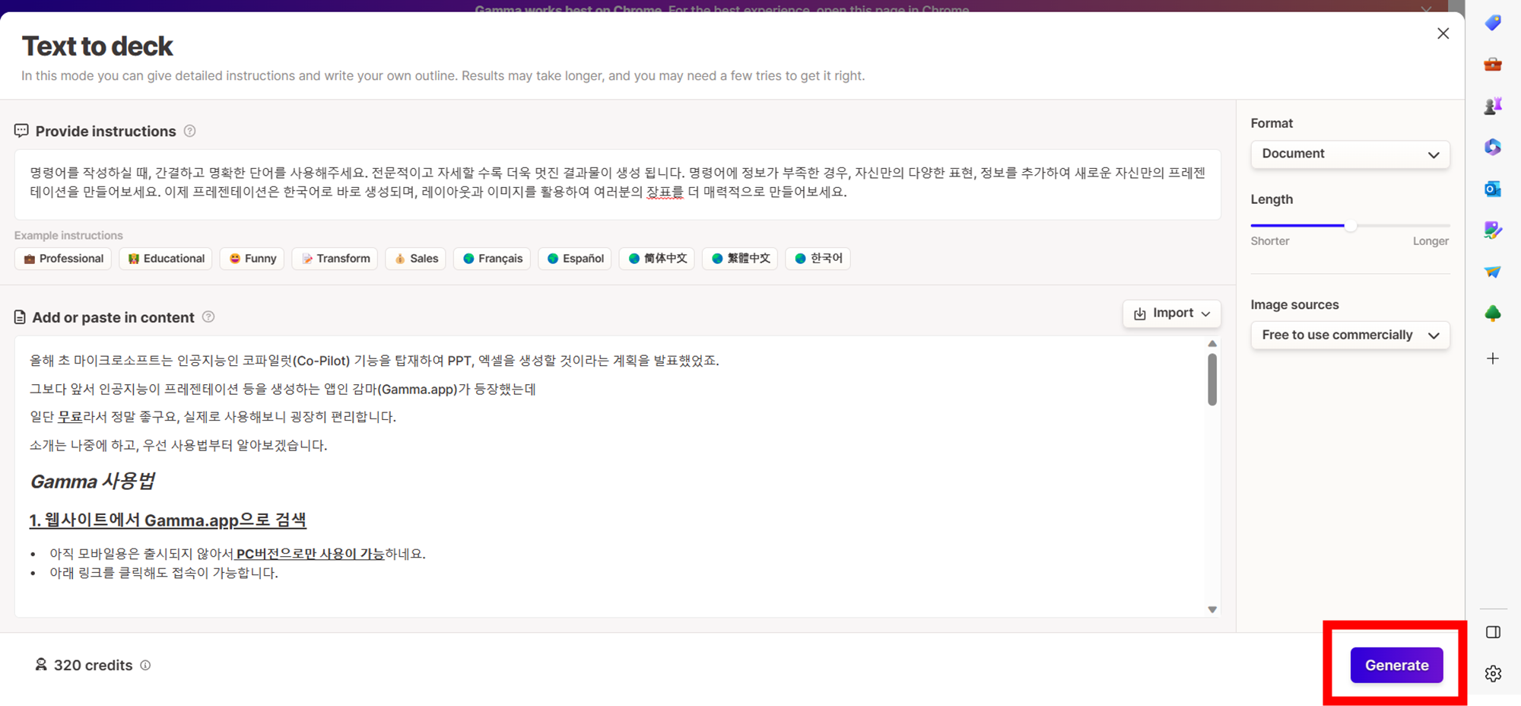This screenshot has height=706, width=1521.
Task: Open the Outlook icon in the sidebar
Action: tap(1493, 189)
